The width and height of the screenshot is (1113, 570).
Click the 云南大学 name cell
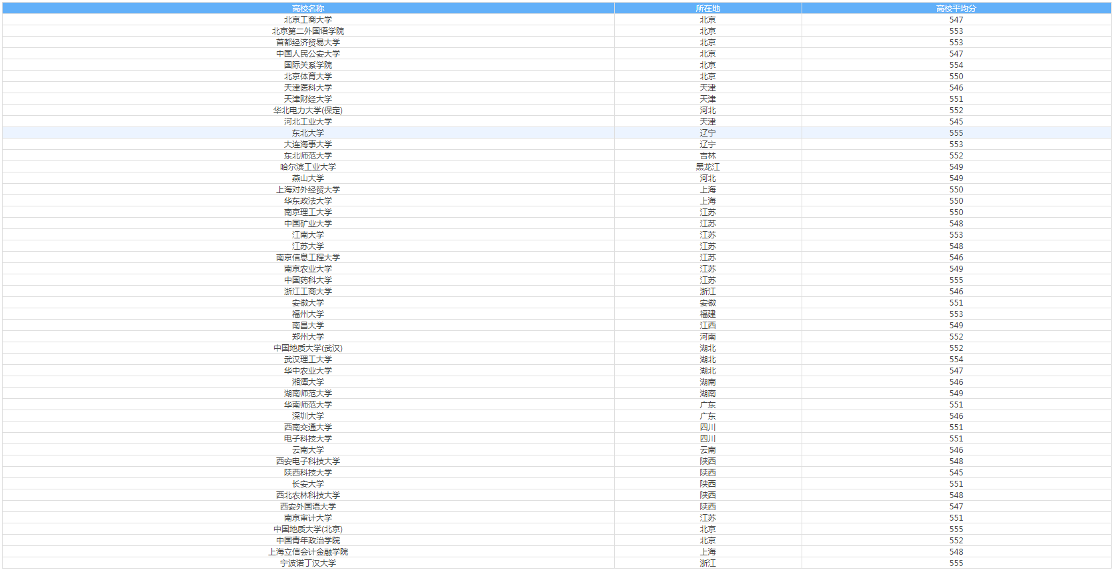tap(308, 450)
